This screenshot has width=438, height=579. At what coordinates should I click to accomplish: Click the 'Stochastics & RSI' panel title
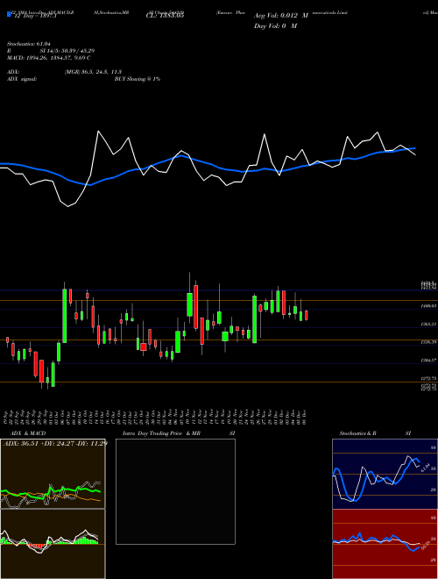click(x=375, y=433)
